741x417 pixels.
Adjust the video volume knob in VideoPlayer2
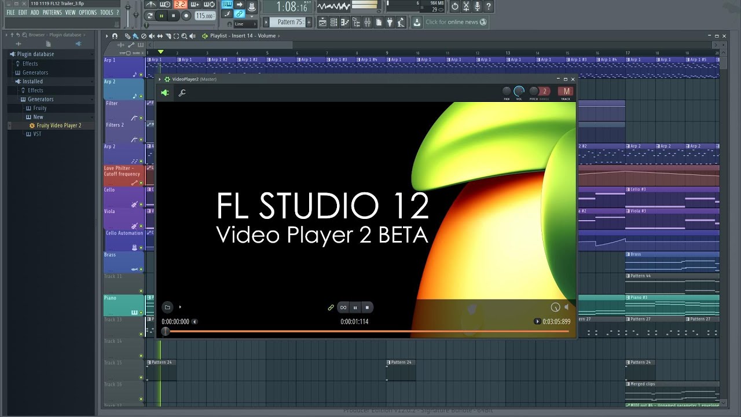(556, 307)
